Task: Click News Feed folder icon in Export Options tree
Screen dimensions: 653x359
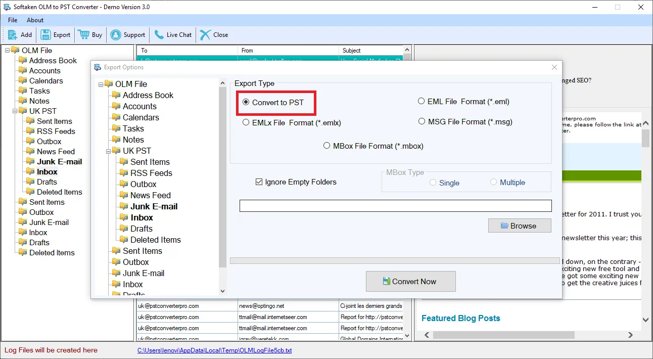Action: tap(124, 195)
